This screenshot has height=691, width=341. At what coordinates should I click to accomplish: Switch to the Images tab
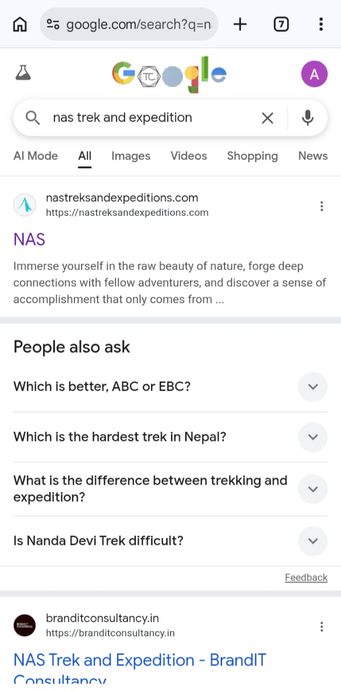tap(131, 156)
